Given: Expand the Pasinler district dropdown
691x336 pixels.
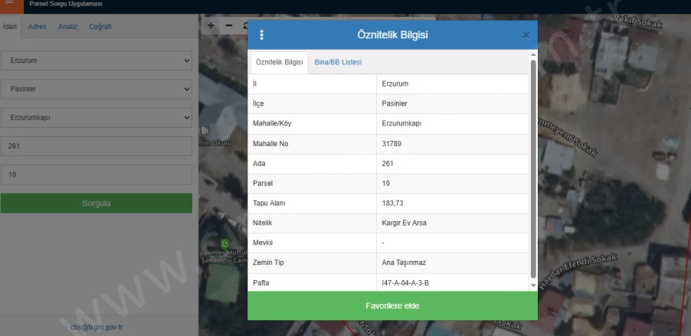Looking at the screenshot, I should (x=96, y=90).
